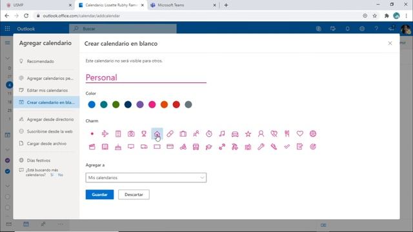Choose the fork and knife charm
The image size is (413, 232).
click(287, 133)
